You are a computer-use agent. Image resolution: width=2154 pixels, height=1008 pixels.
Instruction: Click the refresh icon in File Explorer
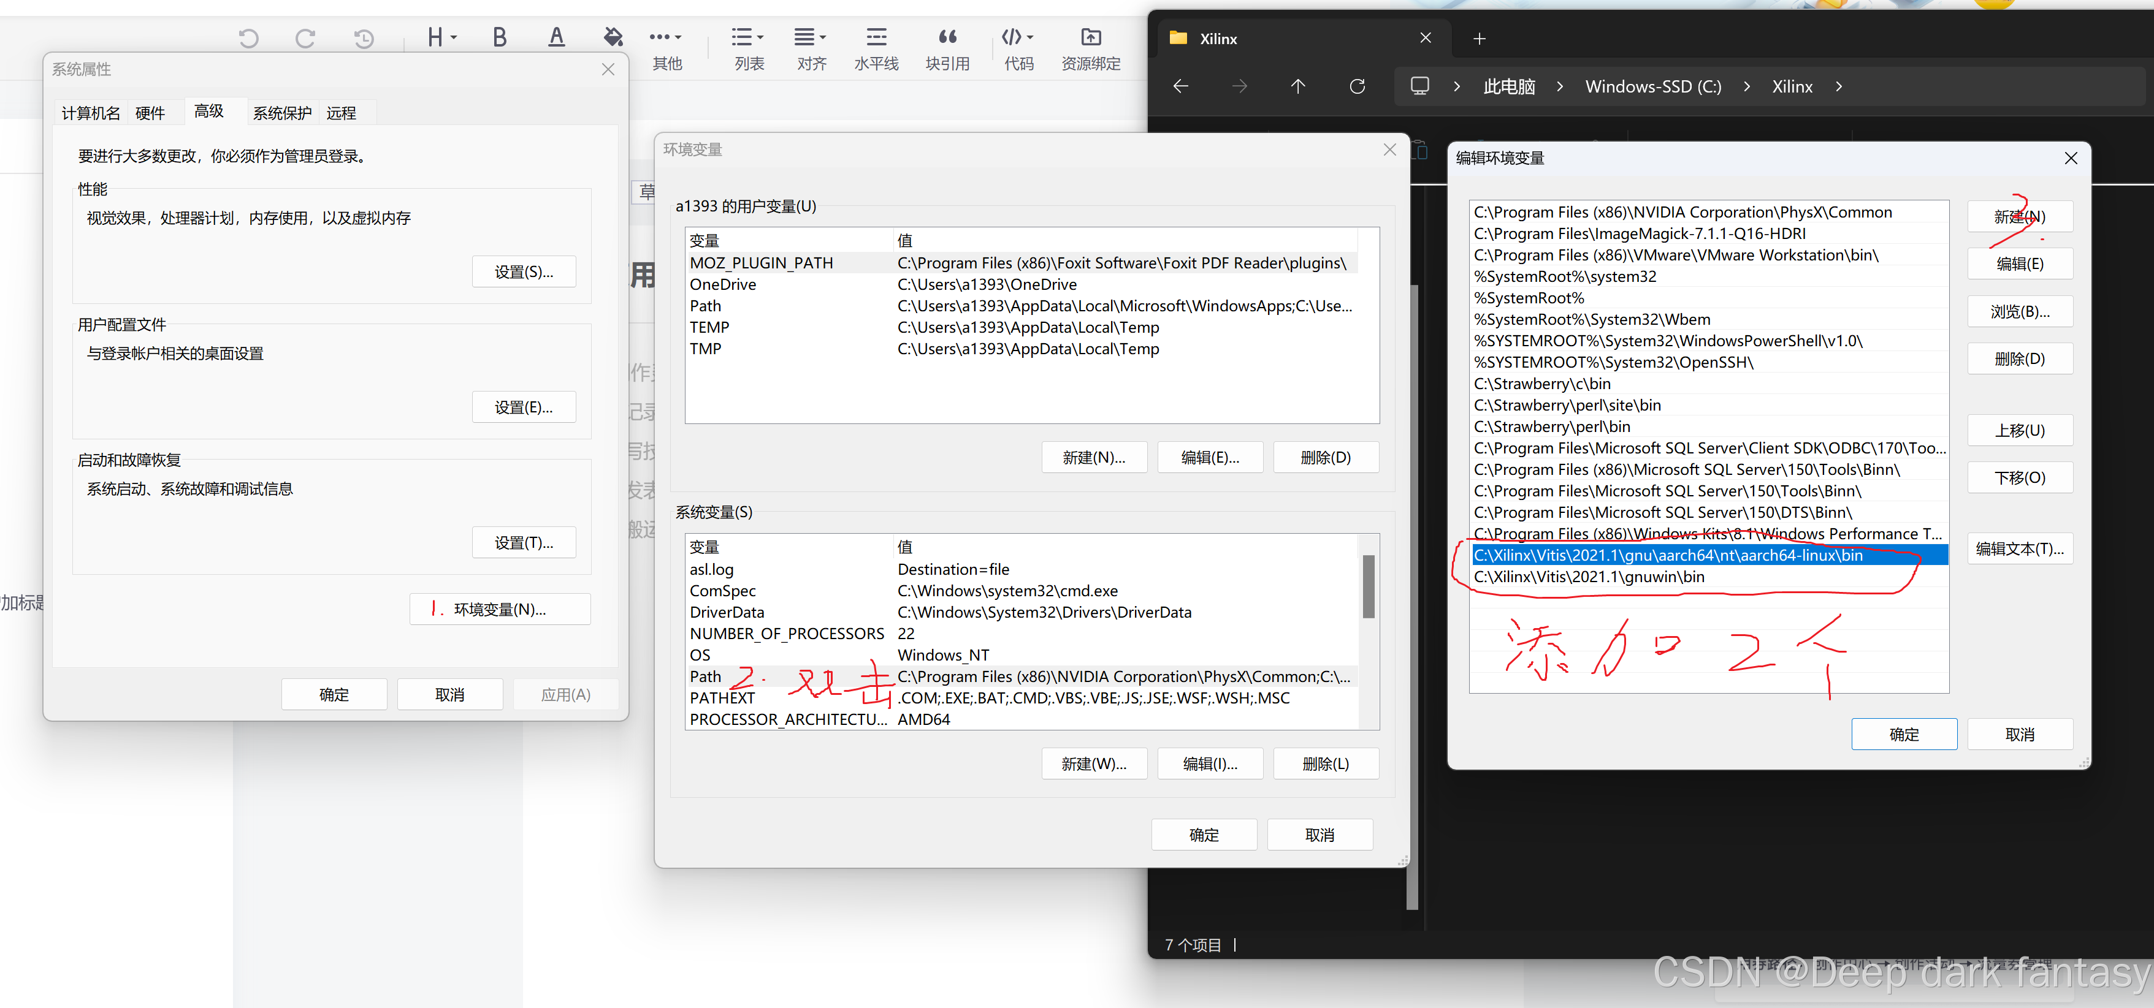(1357, 86)
